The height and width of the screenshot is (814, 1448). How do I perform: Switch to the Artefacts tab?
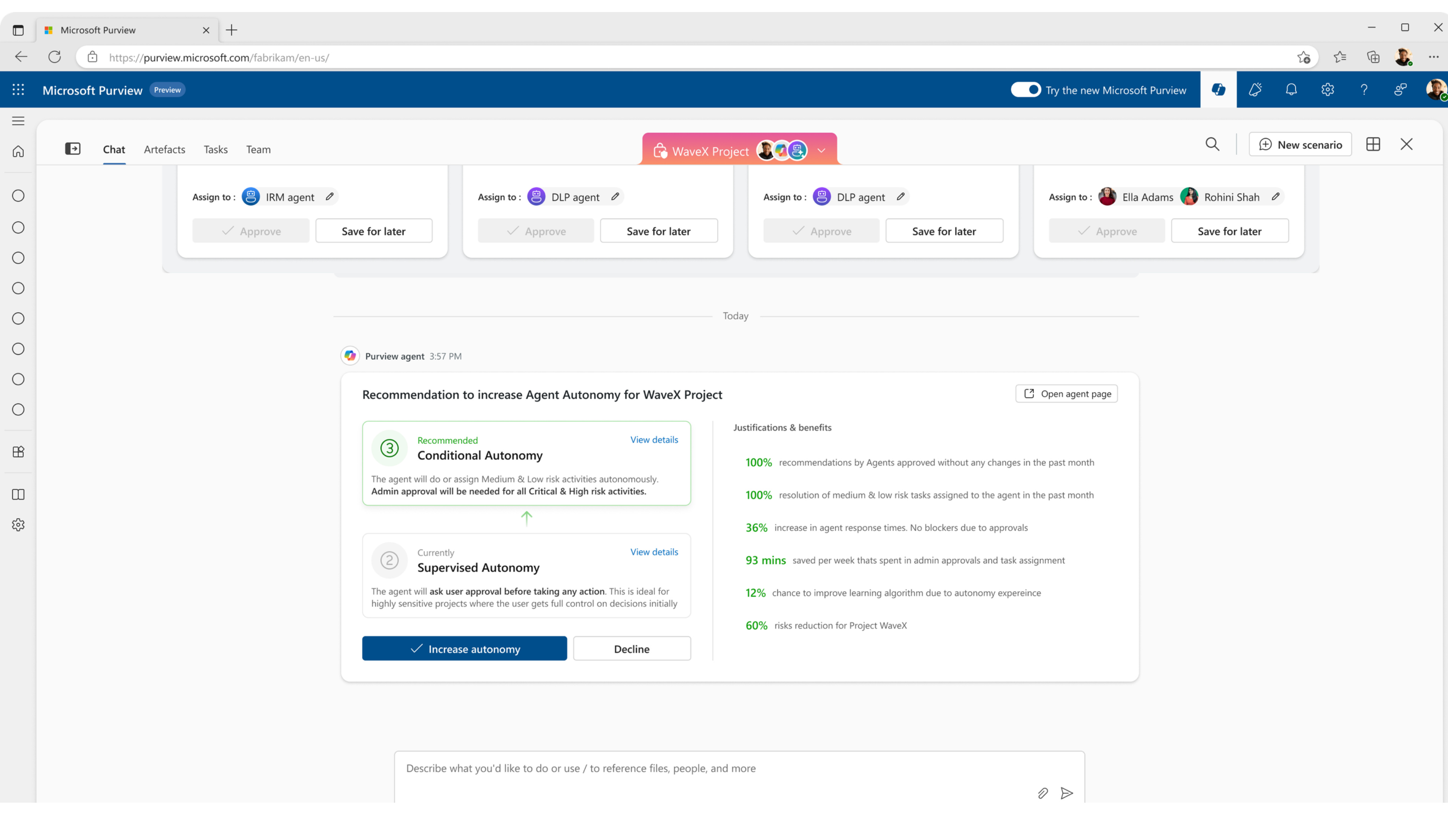pos(164,150)
